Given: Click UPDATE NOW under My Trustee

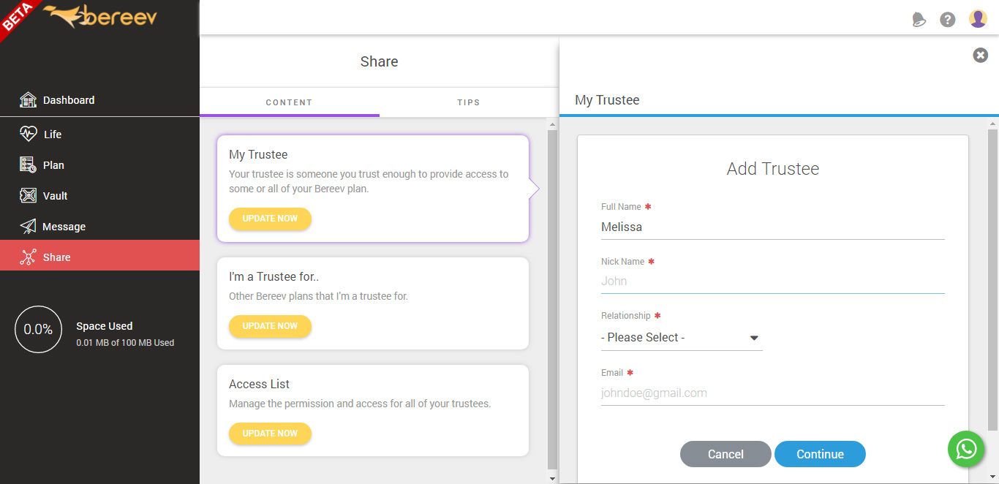Looking at the screenshot, I should [270, 219].
